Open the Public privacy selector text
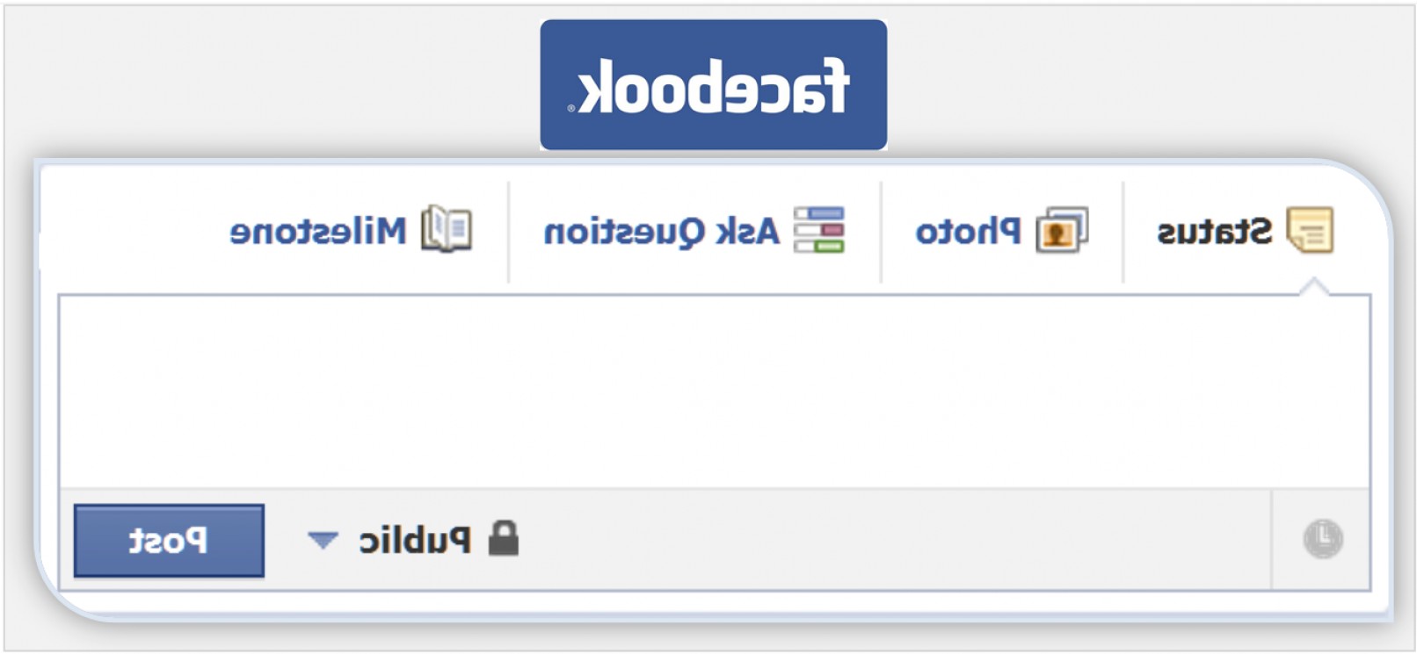 tap(415, 540)
